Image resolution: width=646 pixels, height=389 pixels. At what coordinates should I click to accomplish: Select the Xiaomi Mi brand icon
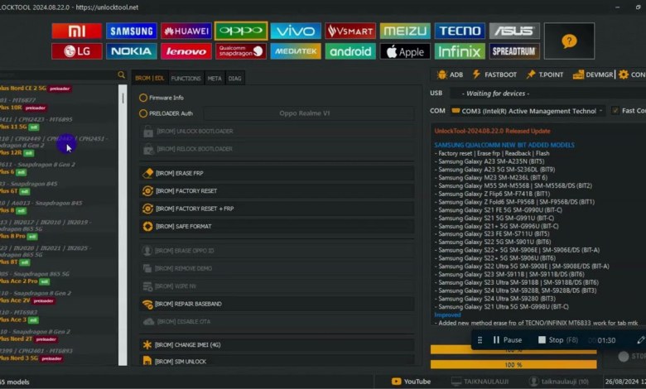(x=76, y=31)
